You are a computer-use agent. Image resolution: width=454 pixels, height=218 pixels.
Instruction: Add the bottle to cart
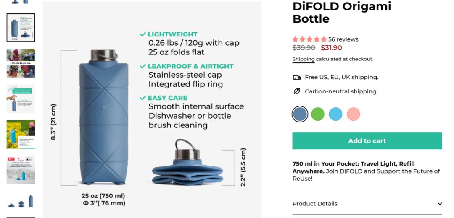pos(367,141)
